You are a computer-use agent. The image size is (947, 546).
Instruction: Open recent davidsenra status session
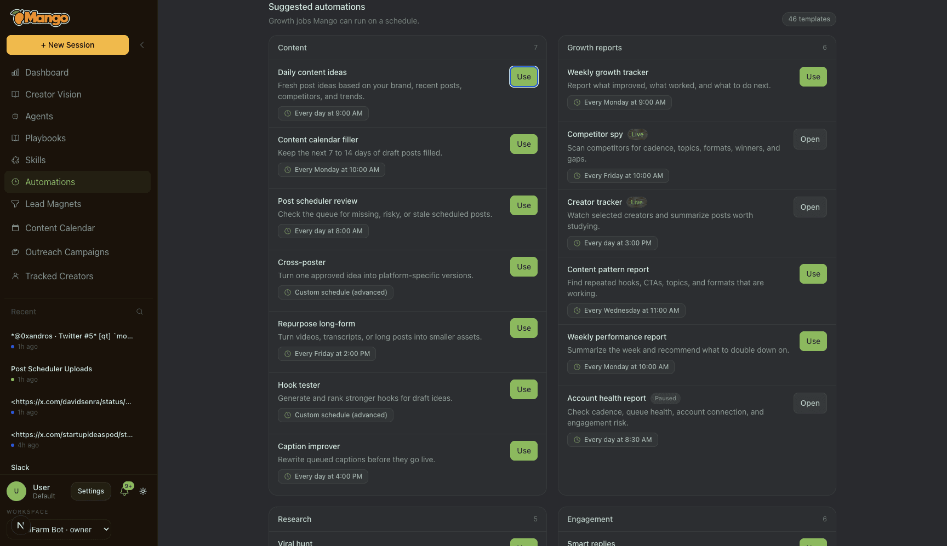click(x=77, y=406)
